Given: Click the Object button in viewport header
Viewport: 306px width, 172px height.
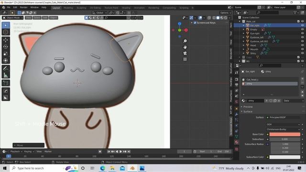Looking at the screenshot, I should pos(53,18).
